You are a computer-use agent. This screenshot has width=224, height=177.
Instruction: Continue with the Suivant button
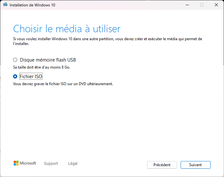195,165
